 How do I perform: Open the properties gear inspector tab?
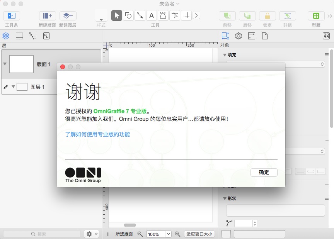[239, 36]
